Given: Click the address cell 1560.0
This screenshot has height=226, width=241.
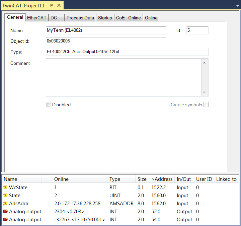Looking at the screenshot, I should point(158,195).
